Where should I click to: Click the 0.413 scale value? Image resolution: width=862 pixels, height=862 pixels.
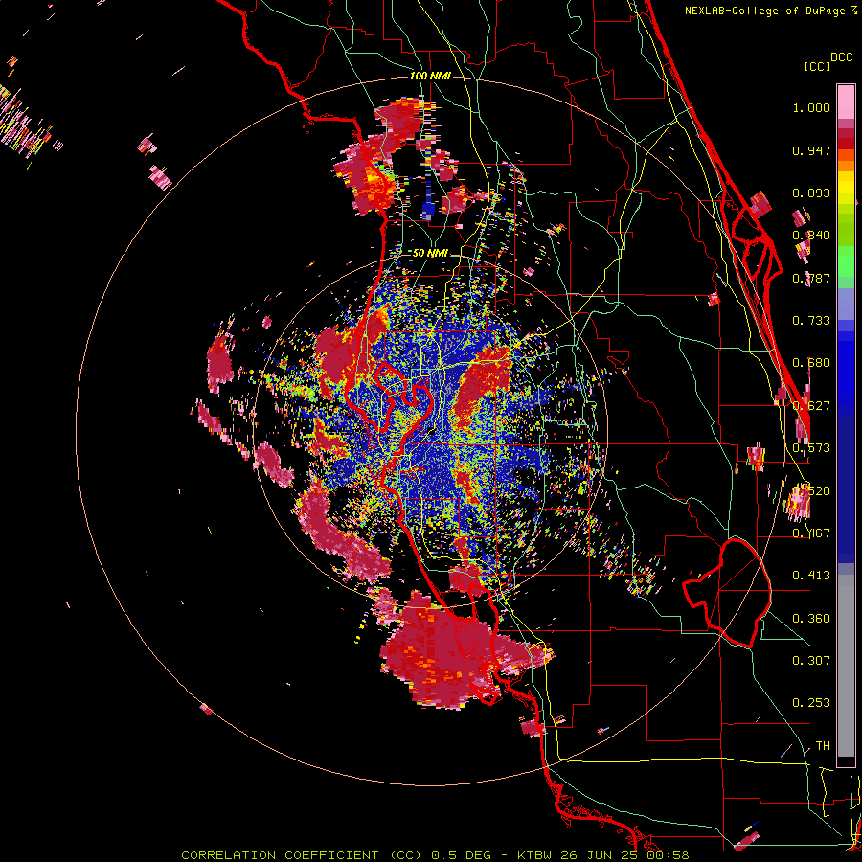pyautogui.click(x=811, y=576)
